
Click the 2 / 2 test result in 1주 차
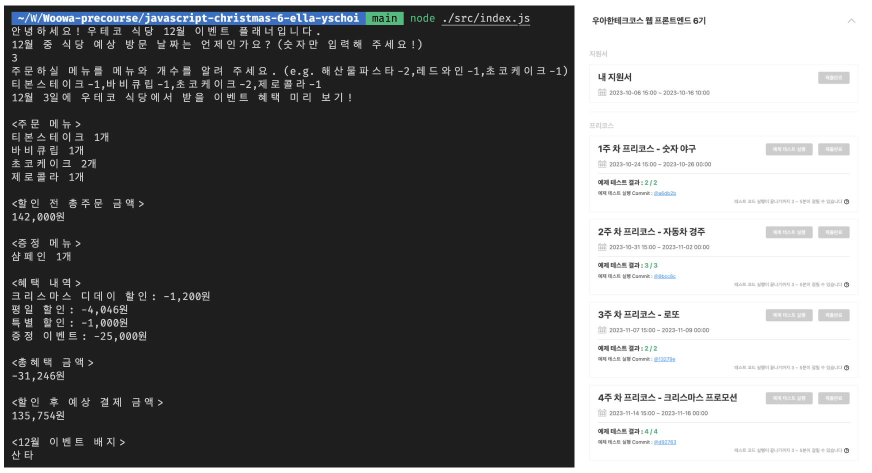tap(651, 183)
